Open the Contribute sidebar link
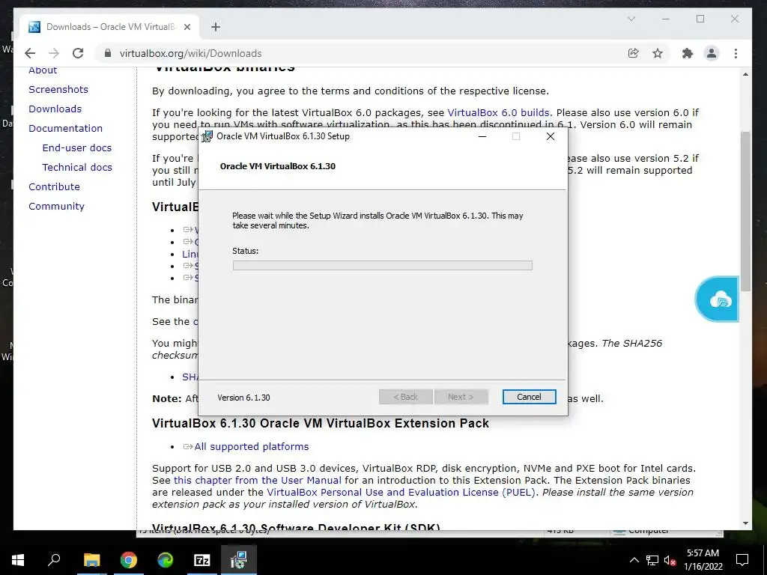This screenshot has width=767, height=575. coord(54,186)
